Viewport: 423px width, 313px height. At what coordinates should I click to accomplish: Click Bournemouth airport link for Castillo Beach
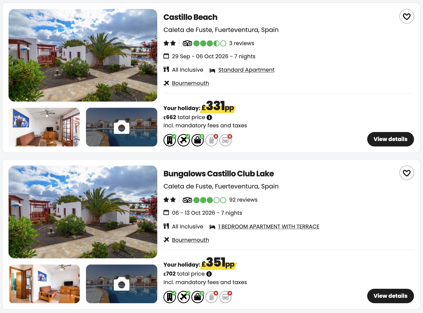pos(190,83)
